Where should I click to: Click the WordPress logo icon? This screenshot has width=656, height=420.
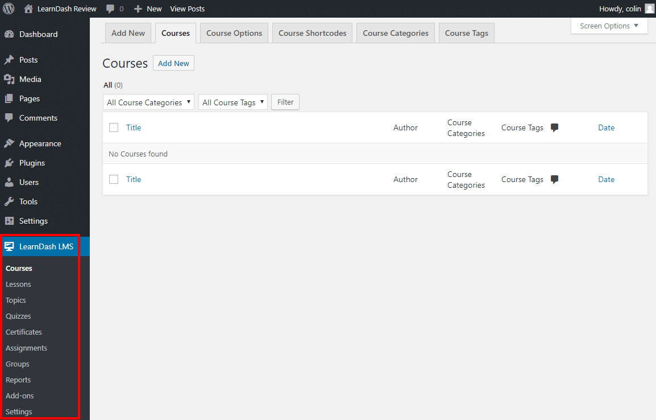[x=9, y=9]
